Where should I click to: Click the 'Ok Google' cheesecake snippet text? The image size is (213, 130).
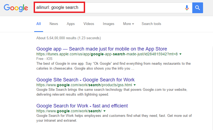point(113,66)
